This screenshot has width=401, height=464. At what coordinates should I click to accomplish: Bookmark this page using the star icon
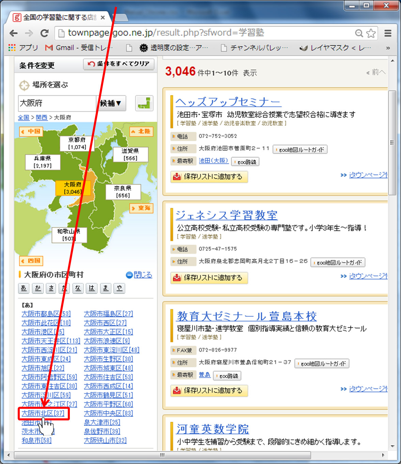point(371,33)
